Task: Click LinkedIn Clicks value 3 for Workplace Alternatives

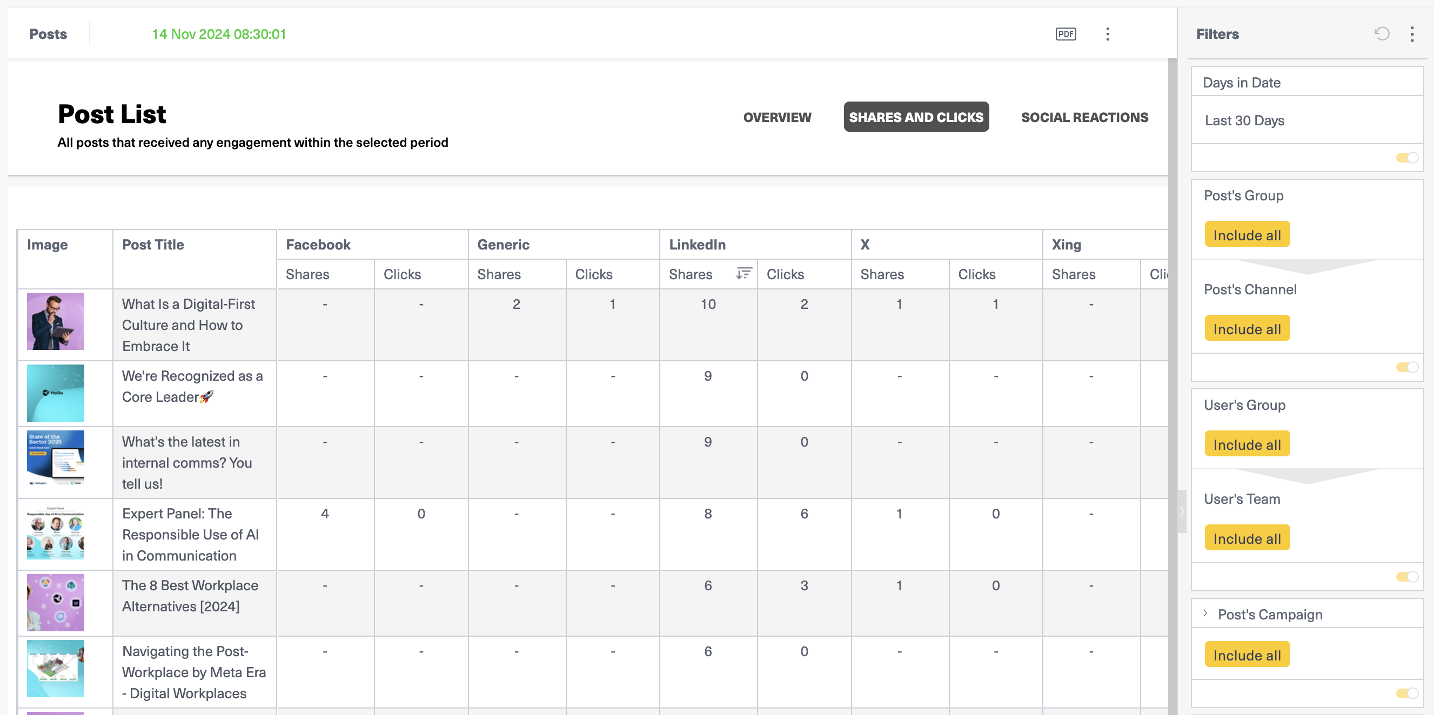Action: coord(804,585)
